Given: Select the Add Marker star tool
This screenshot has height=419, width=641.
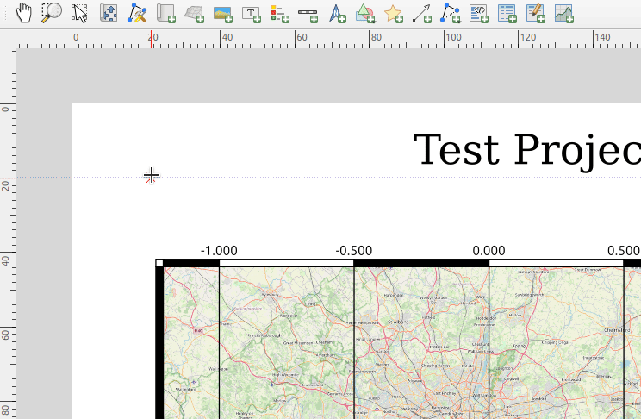Looking at the screenshot, I should coord(394,13).
